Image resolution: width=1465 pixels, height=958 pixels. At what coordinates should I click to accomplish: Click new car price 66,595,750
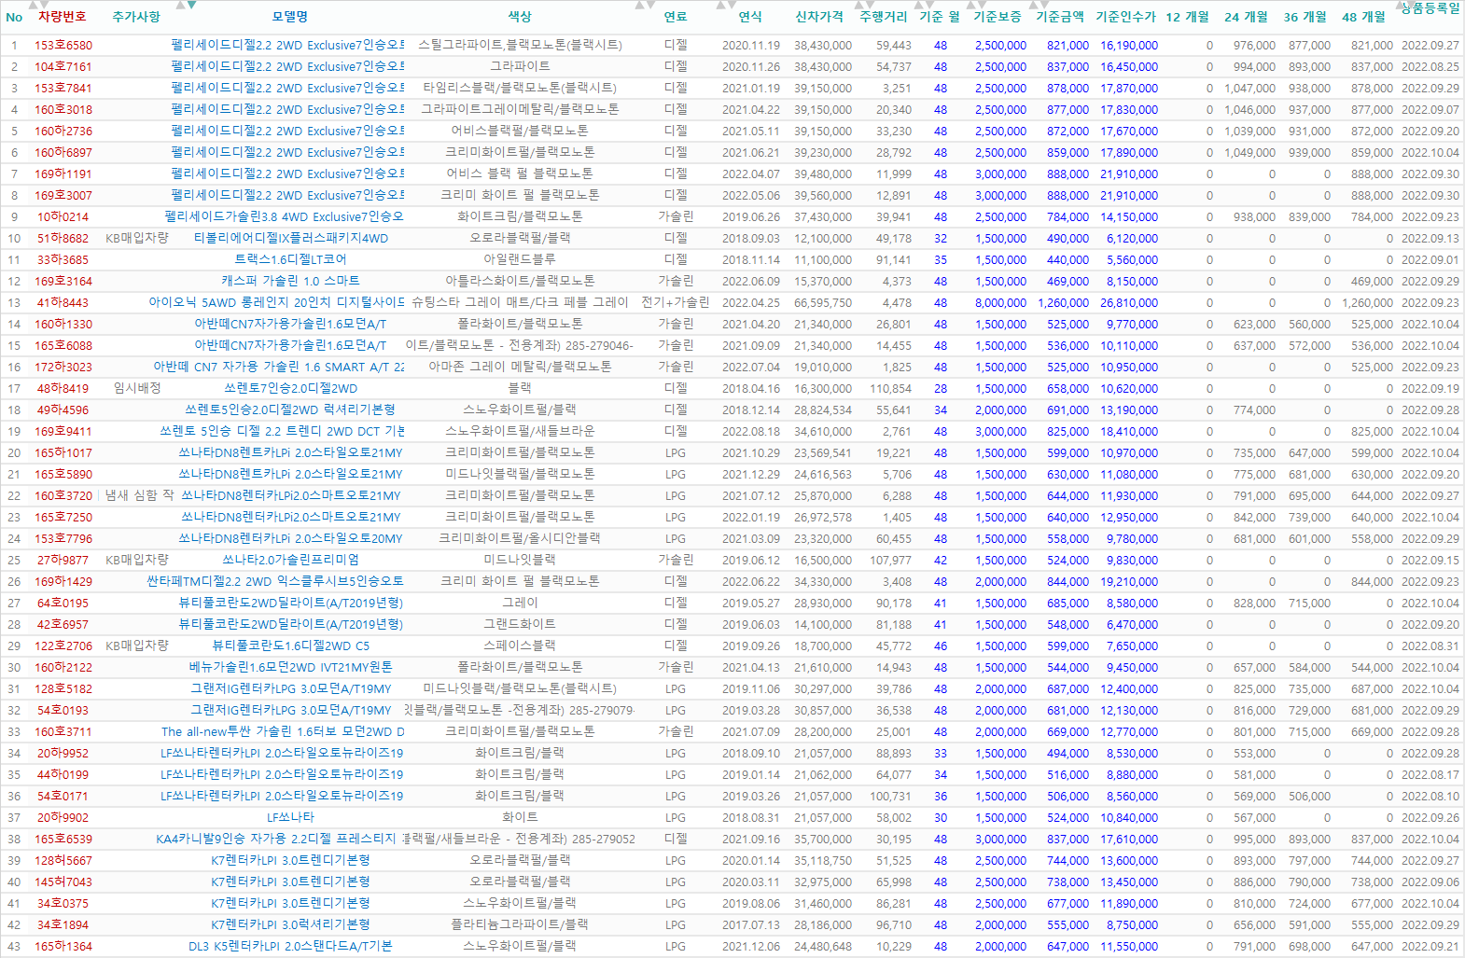tap(823, 302)
